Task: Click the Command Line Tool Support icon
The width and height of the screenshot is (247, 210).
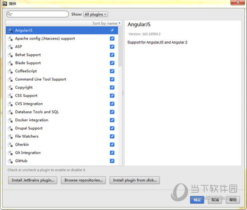Action: coord(10,79)
